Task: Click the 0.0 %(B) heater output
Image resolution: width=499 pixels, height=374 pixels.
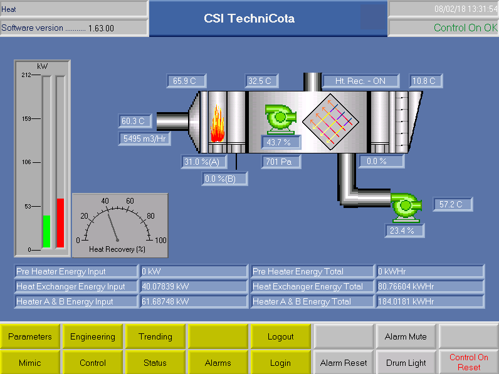Action: click(x=224, y=179)
